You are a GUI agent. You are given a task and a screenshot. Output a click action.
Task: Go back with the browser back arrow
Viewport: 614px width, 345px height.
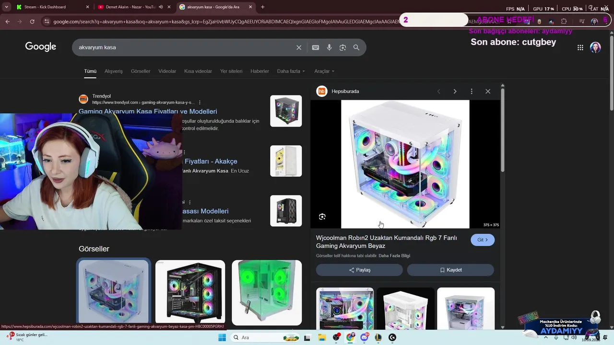pyautogui.click(x=7, y=22)
